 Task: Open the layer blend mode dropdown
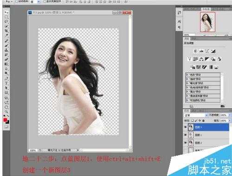click(196, 115)
